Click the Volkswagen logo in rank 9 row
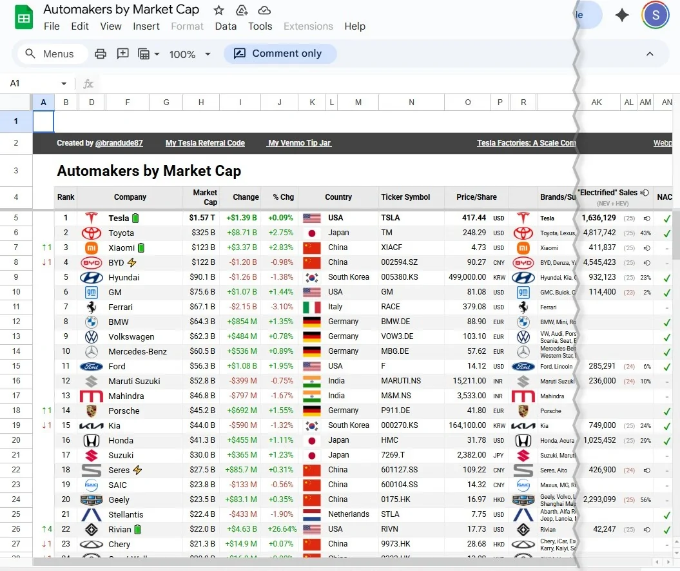This screenshot has height=571, width=680. click(x=91, y=336)
